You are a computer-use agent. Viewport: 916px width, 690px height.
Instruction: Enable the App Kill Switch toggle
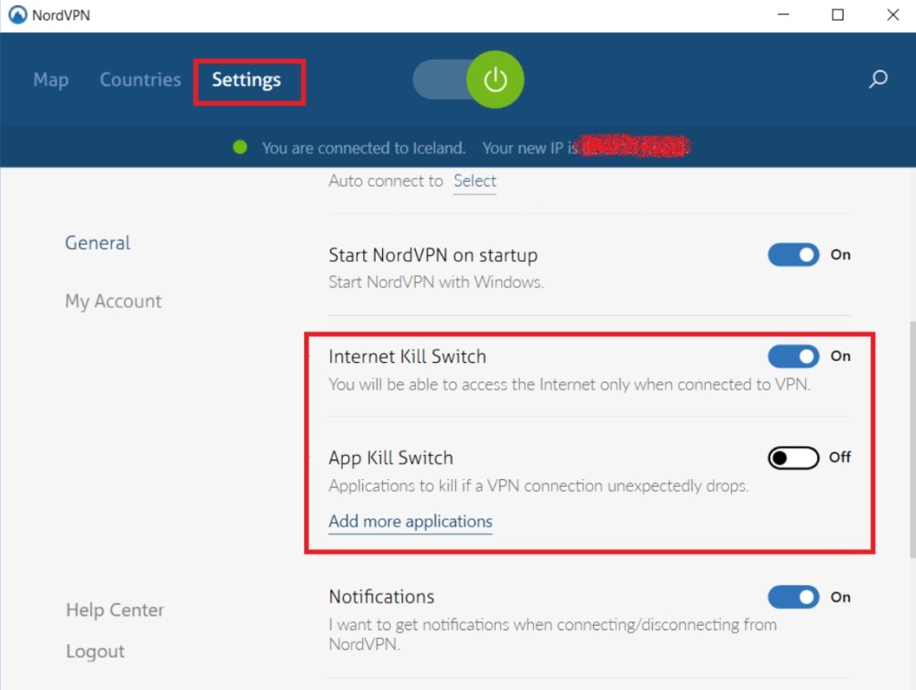point(793,458)
